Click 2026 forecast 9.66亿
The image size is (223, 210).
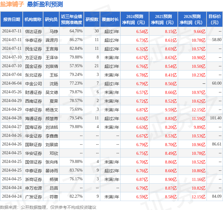199,31
